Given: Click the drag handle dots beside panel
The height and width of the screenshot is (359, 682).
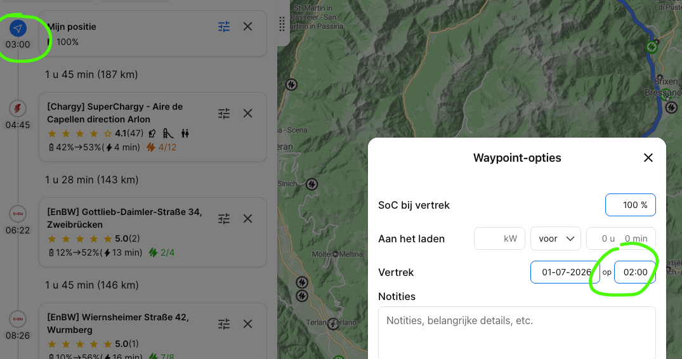Looking at the screenshot, I should pos(282,24).
